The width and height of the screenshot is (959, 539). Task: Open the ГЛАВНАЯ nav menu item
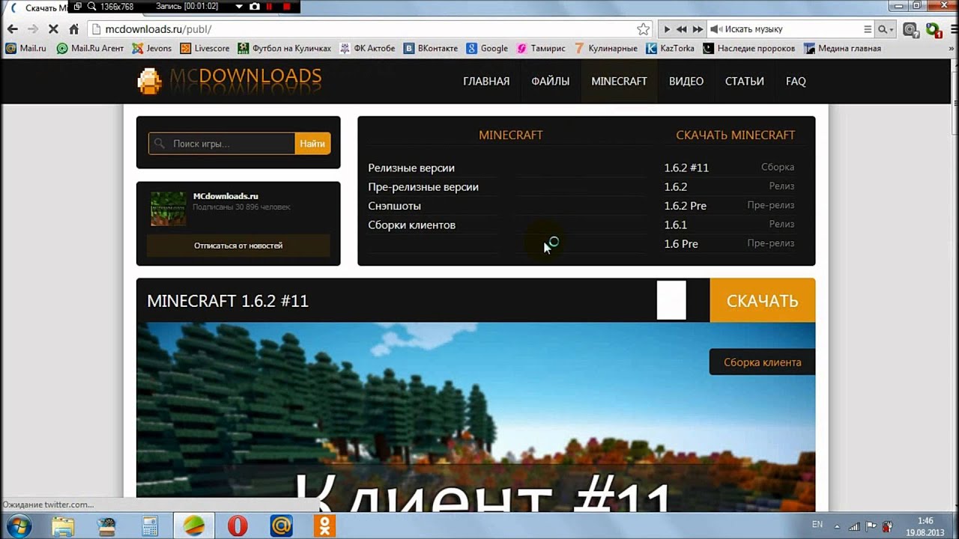pyautogui.click(x=486, y=81)
